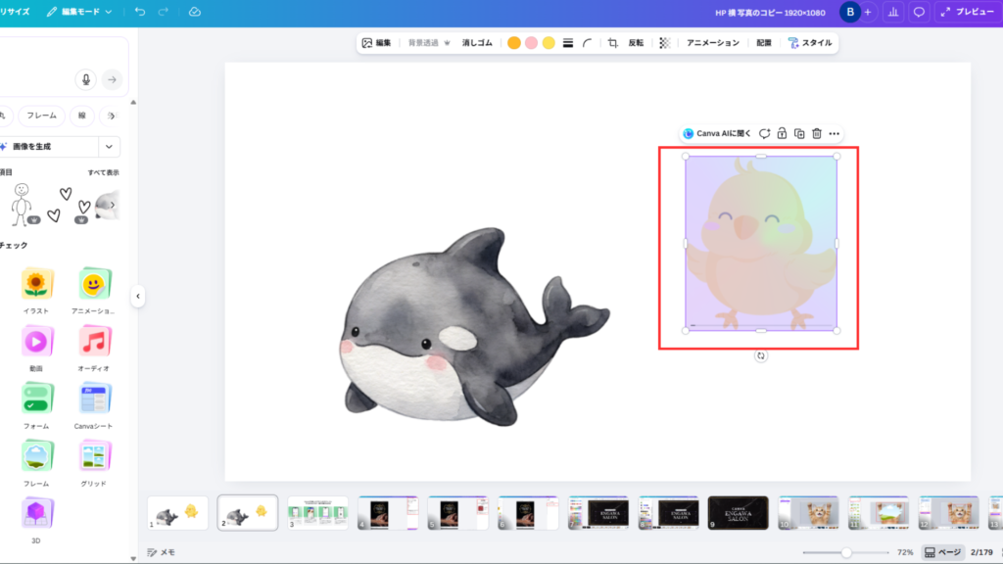Click the microphone icon in the prompt box

(86, 79)
